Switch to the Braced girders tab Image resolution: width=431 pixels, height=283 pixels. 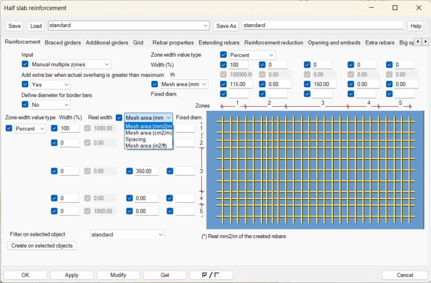tap(63, 42)
